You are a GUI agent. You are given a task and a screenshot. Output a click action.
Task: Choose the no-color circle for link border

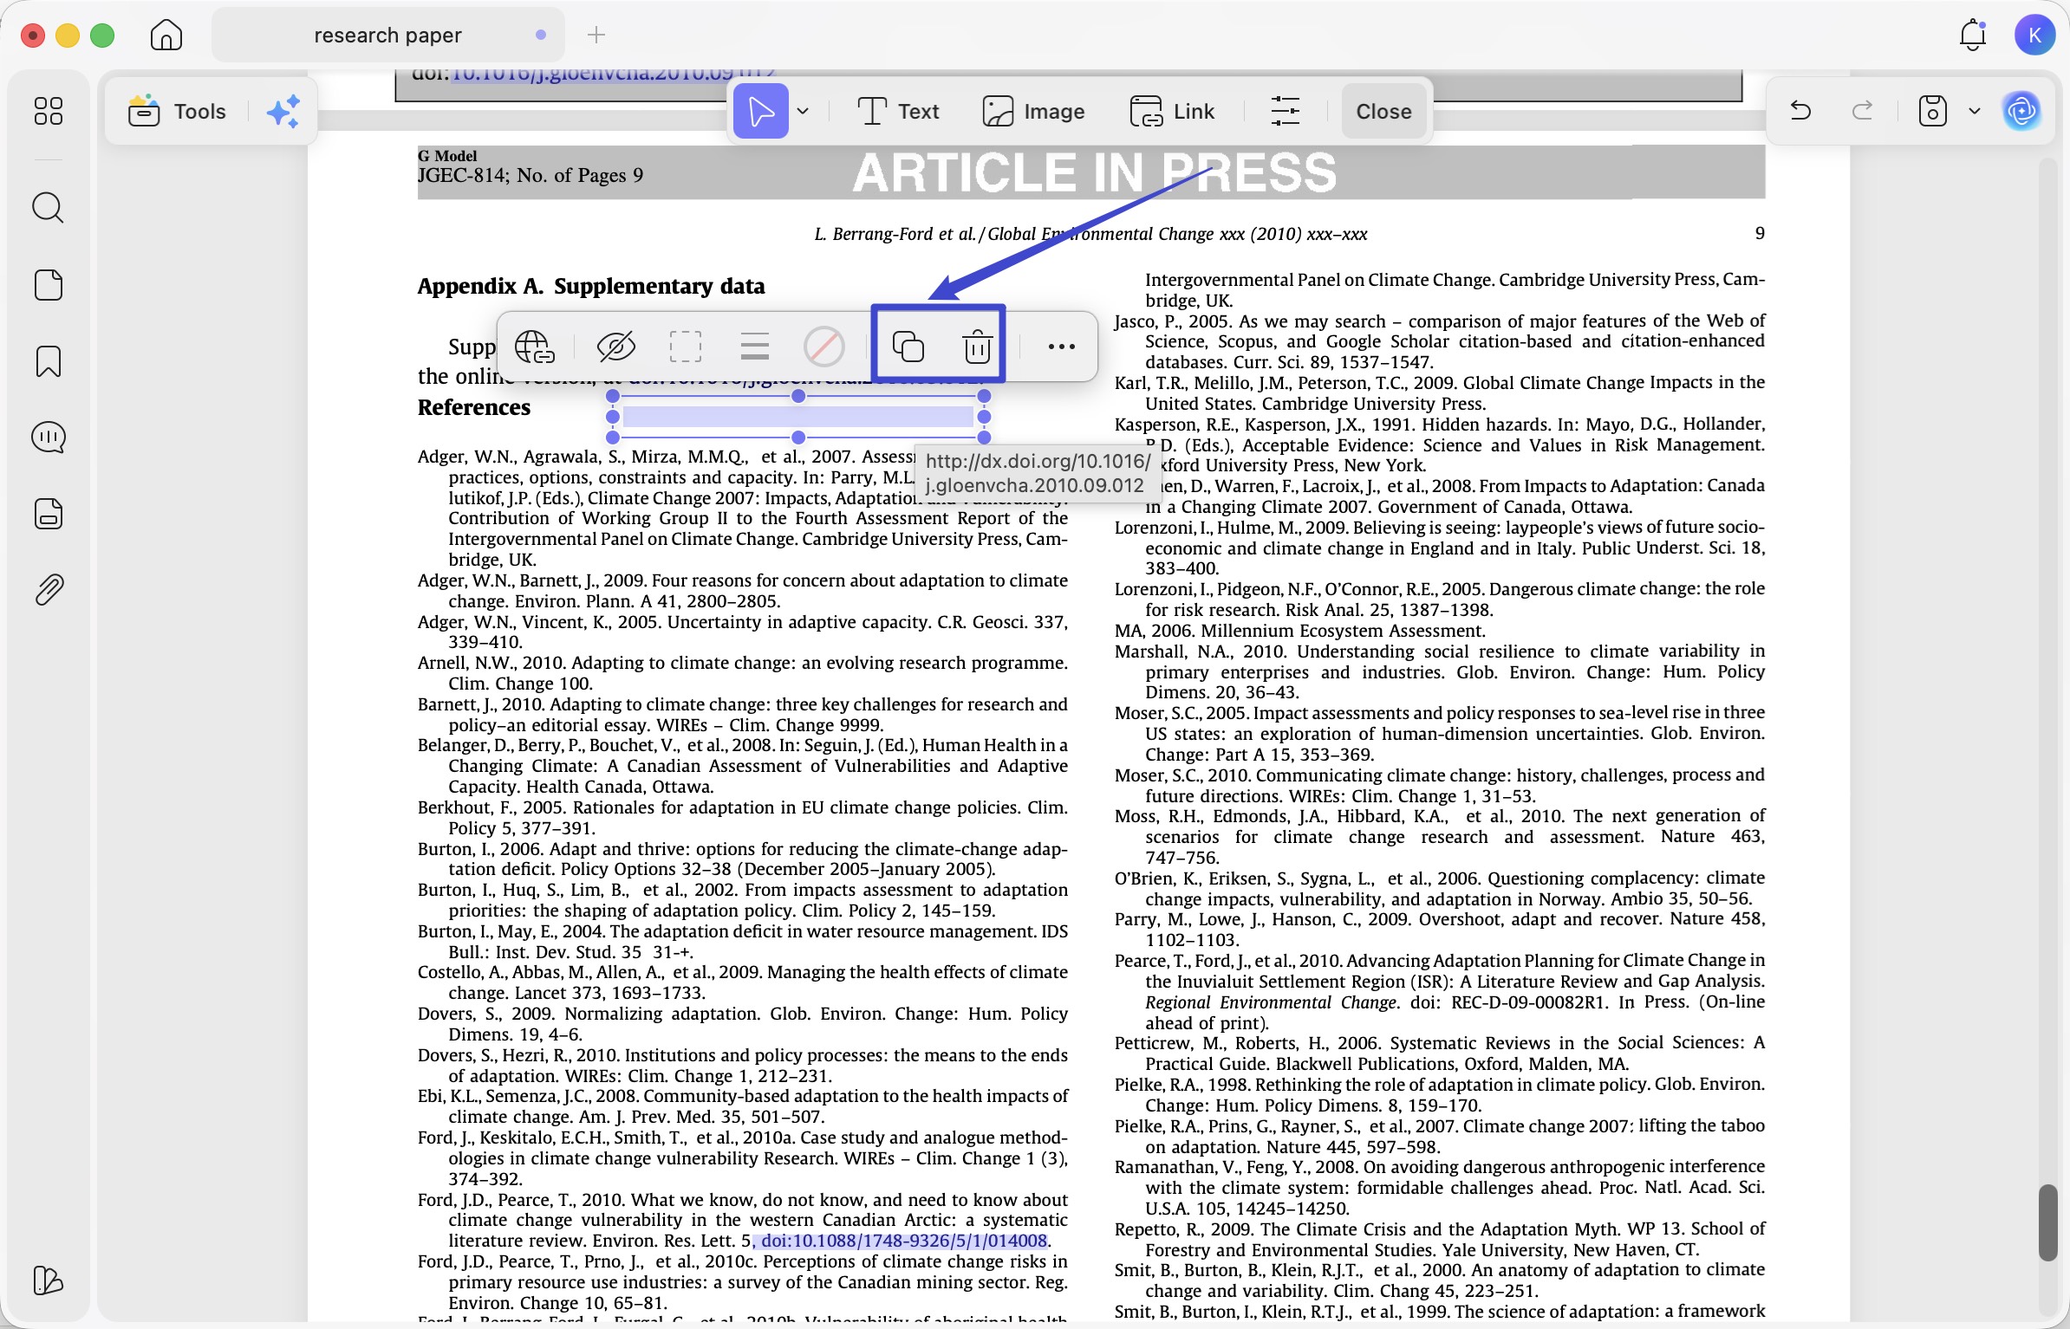coord(824,347)
